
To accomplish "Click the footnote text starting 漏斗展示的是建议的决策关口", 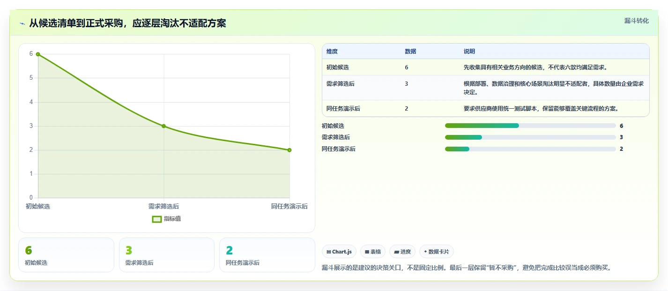I will tap(467, 268).
